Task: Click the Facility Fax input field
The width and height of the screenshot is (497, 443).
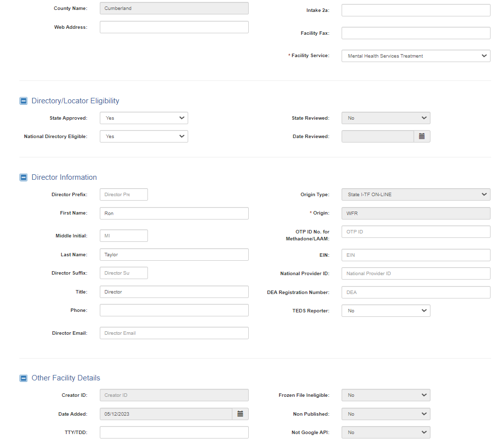Action: 416,33
